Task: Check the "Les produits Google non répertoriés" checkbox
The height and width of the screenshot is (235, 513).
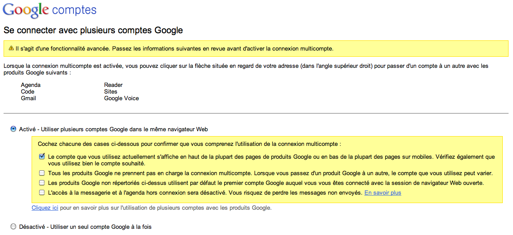Action: (42, 183)
